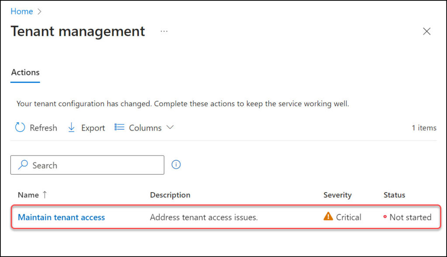Image resolution: width=447 pixels, height=257 pixels.
Task: Click the breadcrumb chevron after Home
Action: coord(39,11)
